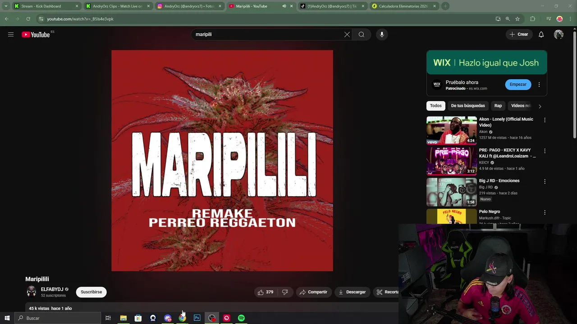Open the YouTube guide hamburger menu
This screenshot has height=324, width=577.
click(11, 35)
